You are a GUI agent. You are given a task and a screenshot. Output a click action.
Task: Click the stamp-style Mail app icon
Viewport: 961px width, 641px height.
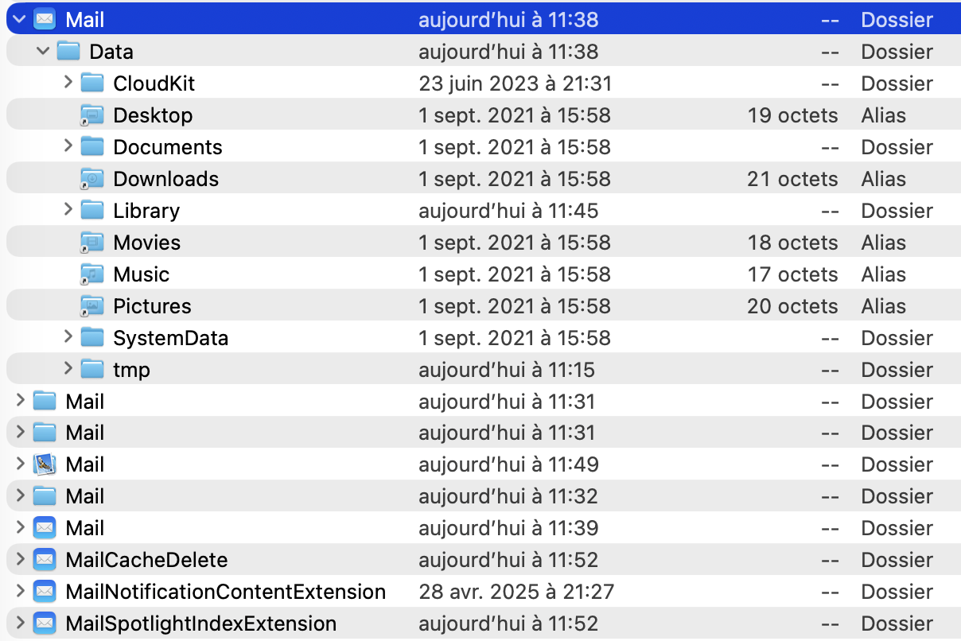(45, 464)
